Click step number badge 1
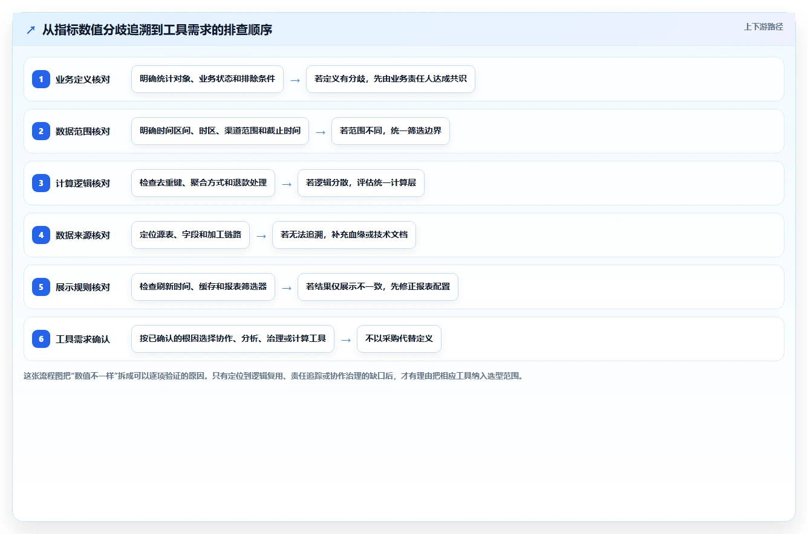The height and width of the screenshot is (534, 808). point(41,79)
